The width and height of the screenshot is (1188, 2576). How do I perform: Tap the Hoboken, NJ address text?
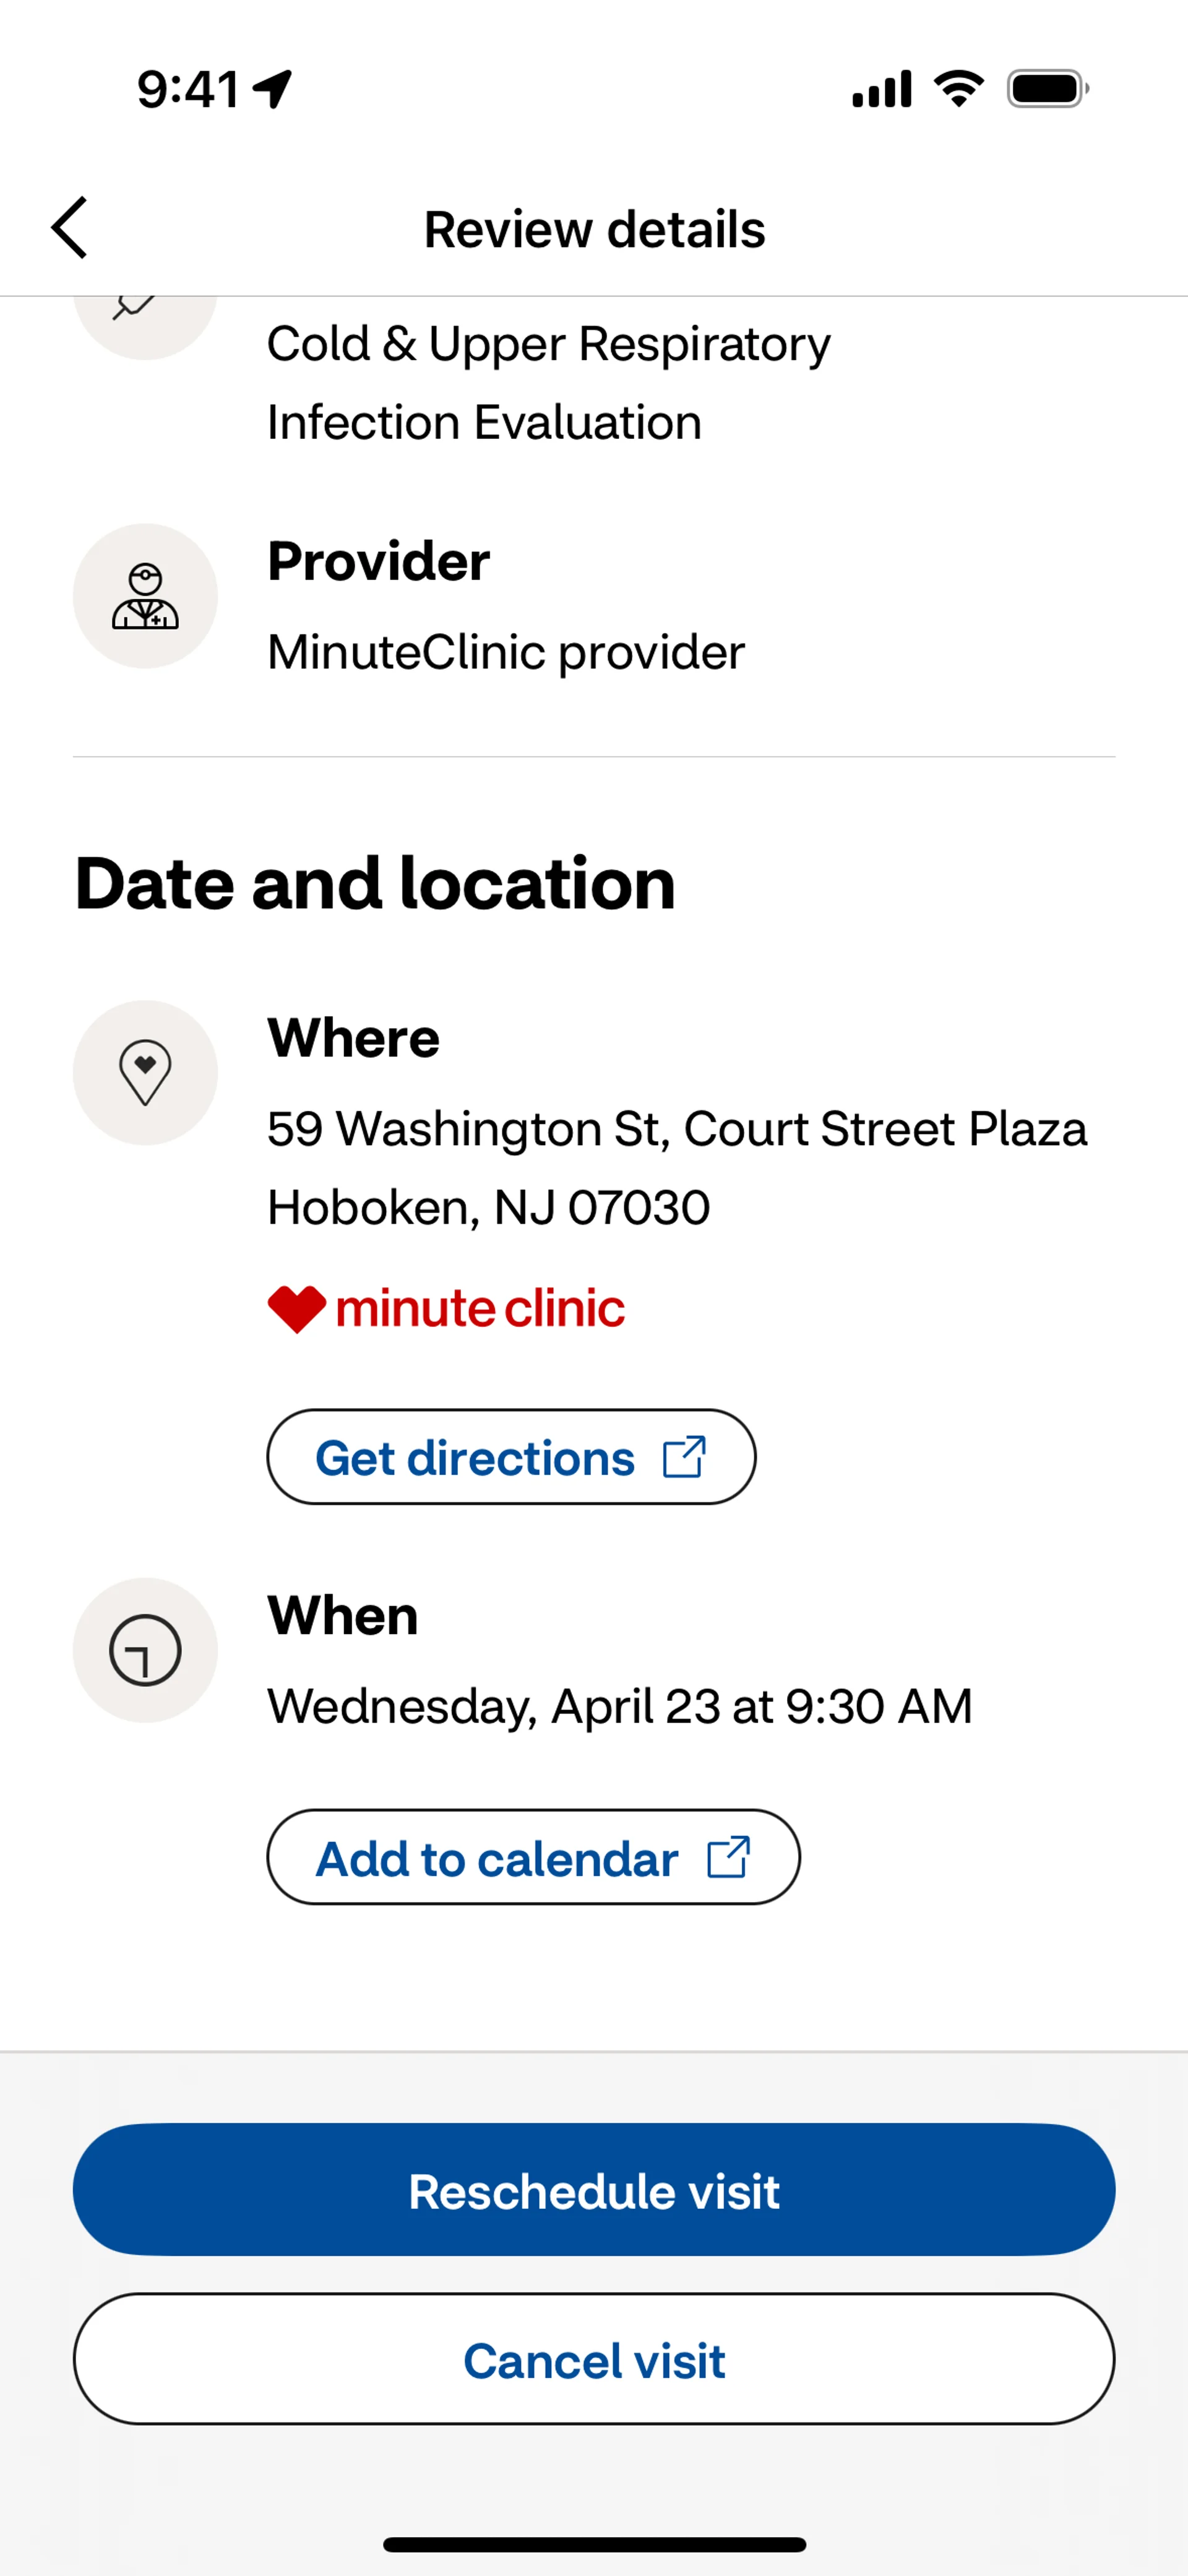click(488, 1207)
